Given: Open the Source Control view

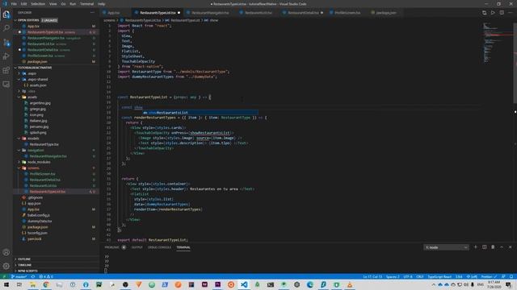Looking at the screenshot, I should [x=6, y=43].
